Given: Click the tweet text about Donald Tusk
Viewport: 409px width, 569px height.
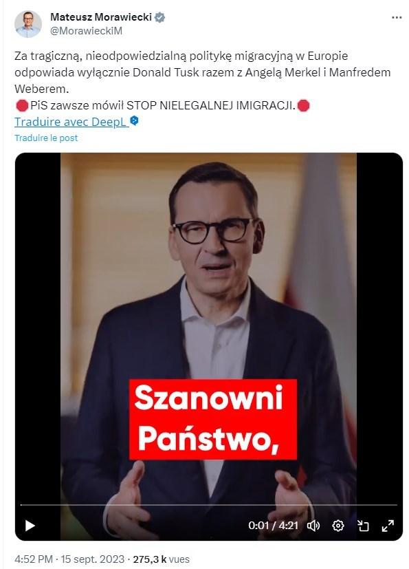Looking at the screenshot, I should click(x=202, y=72).
